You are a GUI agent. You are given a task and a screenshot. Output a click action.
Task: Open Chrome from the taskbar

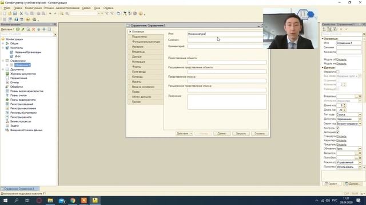pyautogui.click(x=73, y=200)
